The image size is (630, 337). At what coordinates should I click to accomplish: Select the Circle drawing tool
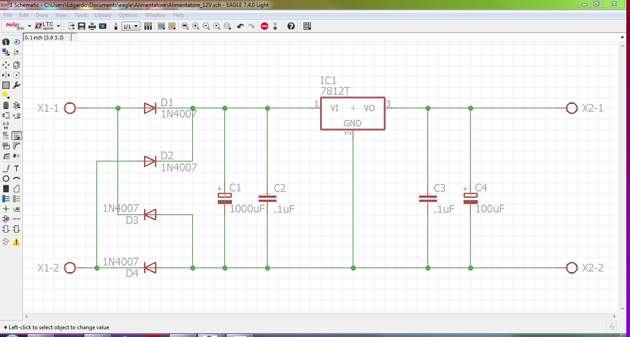click(6, 178)
